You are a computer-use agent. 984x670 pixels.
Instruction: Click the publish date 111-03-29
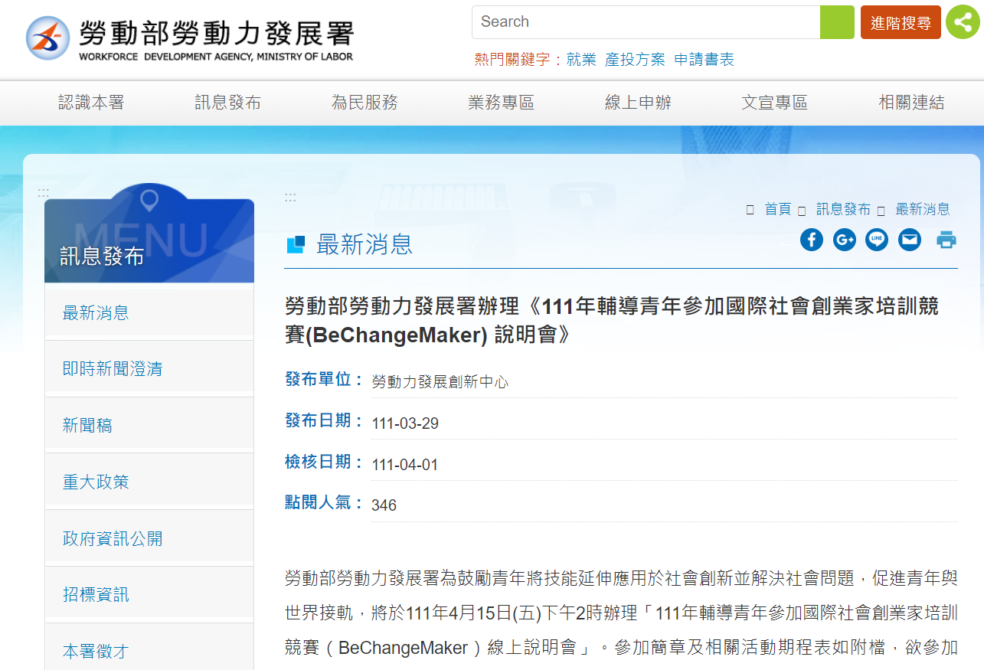[x=405, y=423]
